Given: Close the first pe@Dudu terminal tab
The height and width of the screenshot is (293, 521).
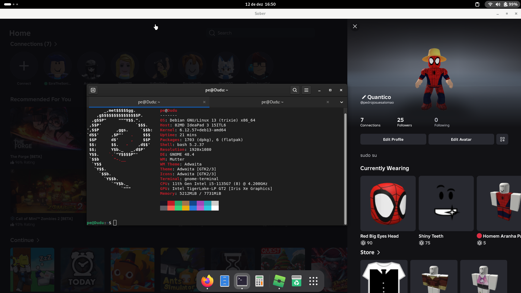Looking at the screenshot, I should [x=204, y=102].
